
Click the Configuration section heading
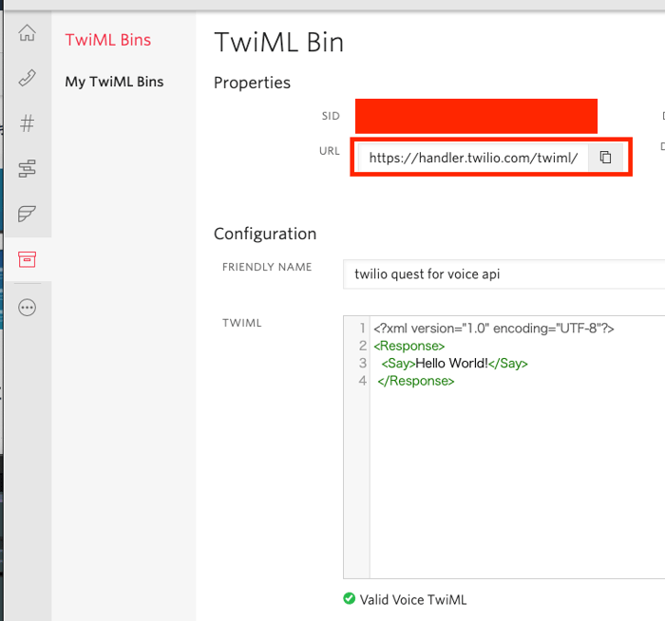click(265, 234)
